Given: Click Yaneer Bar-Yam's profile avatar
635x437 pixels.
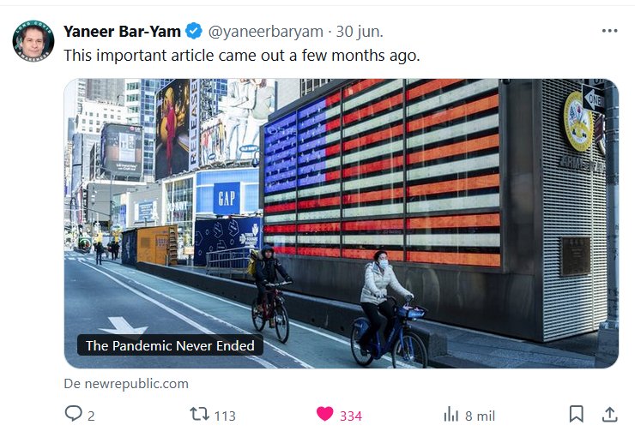Looking at the screenshot, I should pyautogui.click(x=33, y=41).
